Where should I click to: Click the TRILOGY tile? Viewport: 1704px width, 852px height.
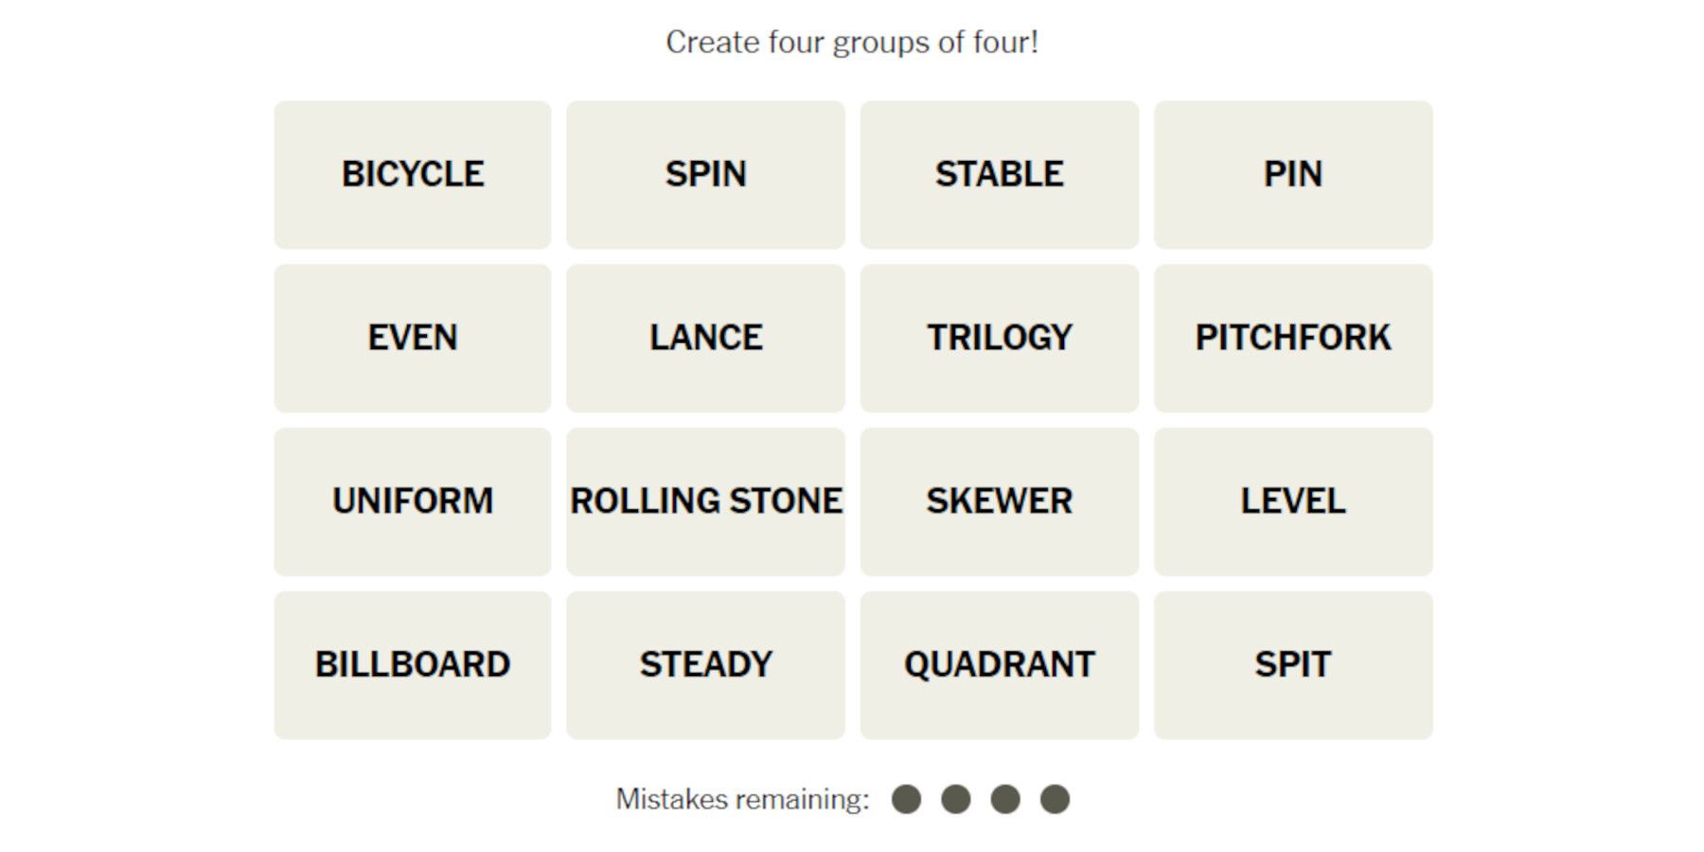tap(999, 338)
